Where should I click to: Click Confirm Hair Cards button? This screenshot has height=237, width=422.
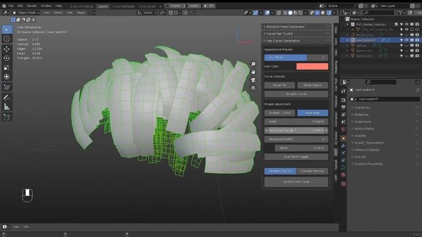pos(296,182)
